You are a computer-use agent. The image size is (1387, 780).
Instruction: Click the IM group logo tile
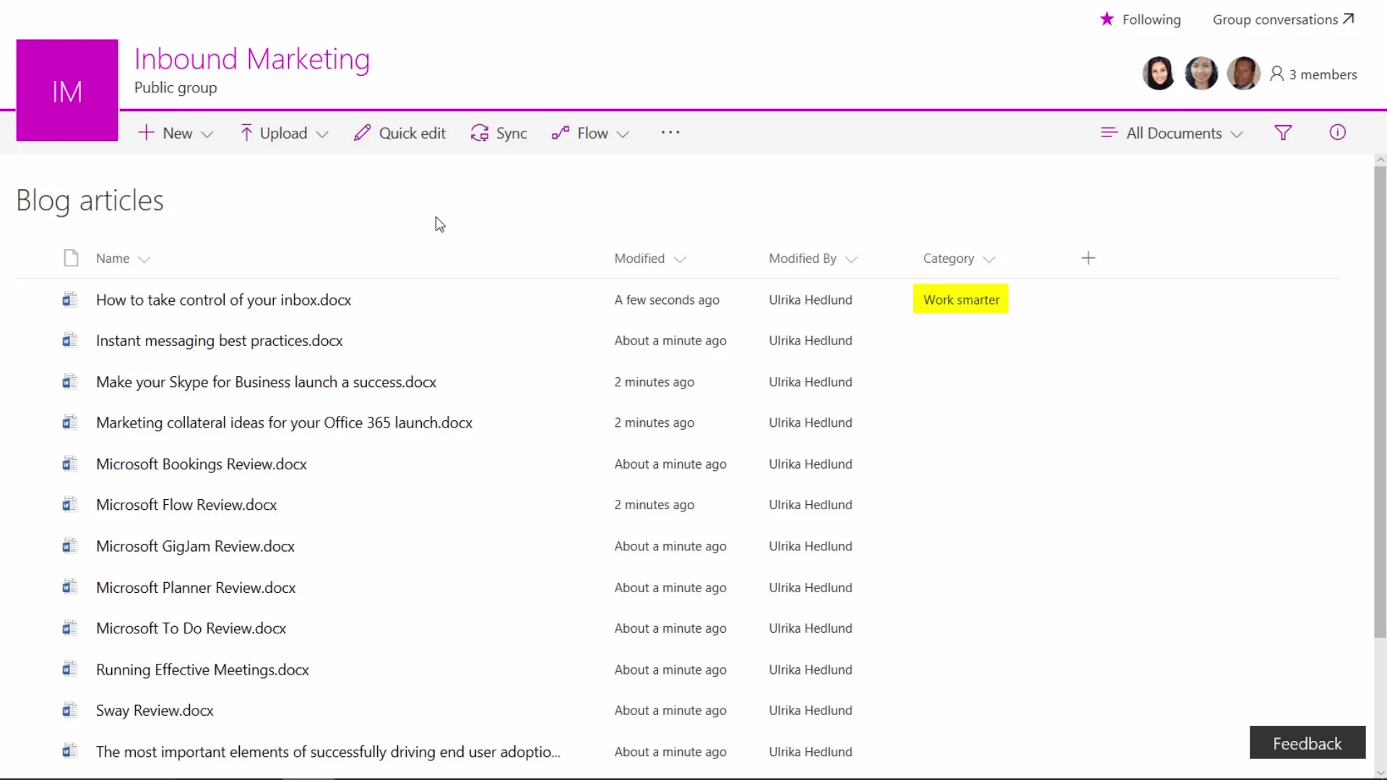click(x=67, y=90)
